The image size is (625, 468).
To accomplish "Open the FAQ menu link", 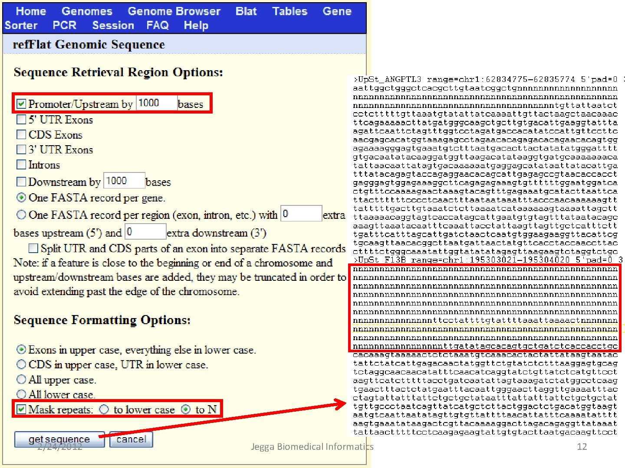I will (158, 25).
